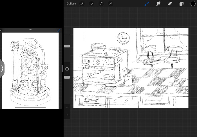Select the Brush tool in main toolbar
The width and height of the screenshot is (197, 137).
(x=147, y=4)
